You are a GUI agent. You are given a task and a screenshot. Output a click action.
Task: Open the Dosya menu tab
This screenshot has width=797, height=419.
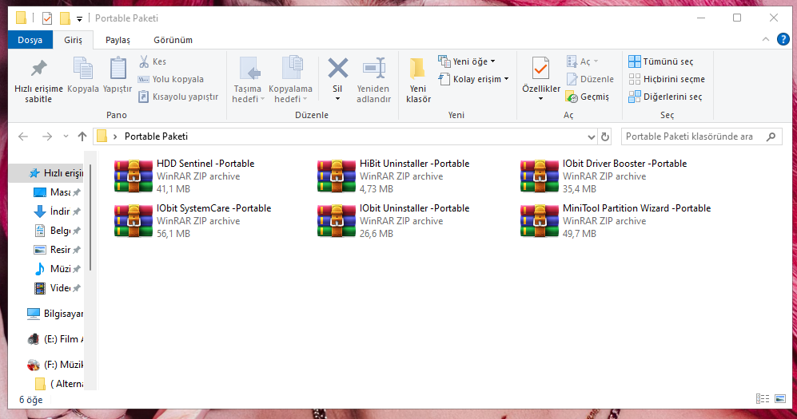point(30,40)
